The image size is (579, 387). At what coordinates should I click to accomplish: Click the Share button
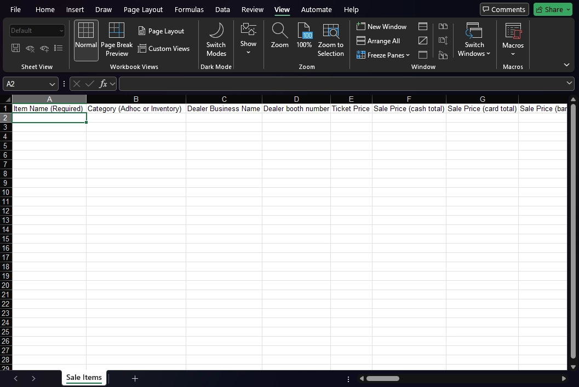[x=552, y=9]
